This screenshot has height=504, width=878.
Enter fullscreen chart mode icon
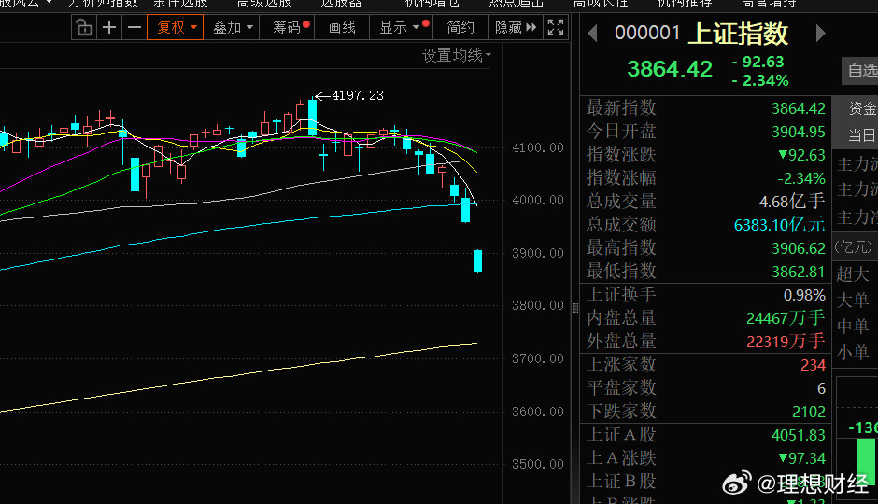tap(556, 27)
